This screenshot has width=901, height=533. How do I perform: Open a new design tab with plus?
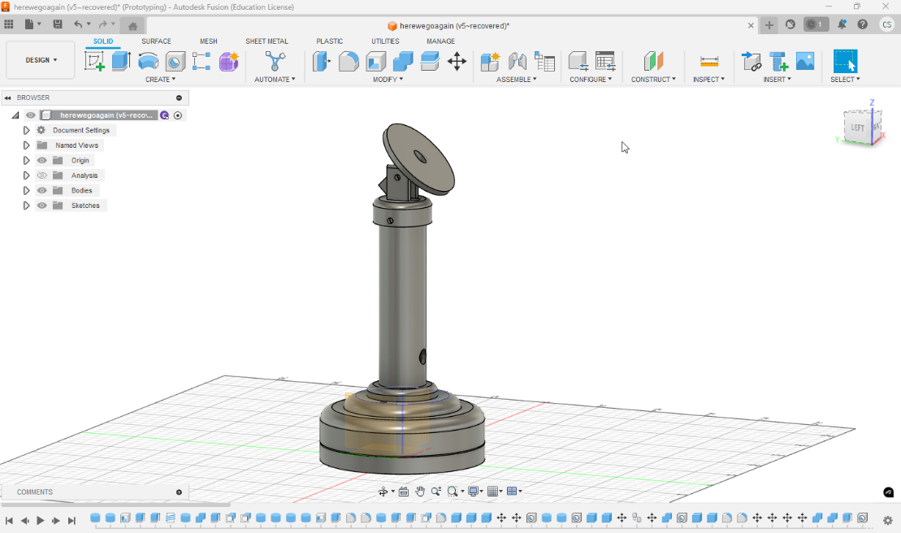coord(769,24)
